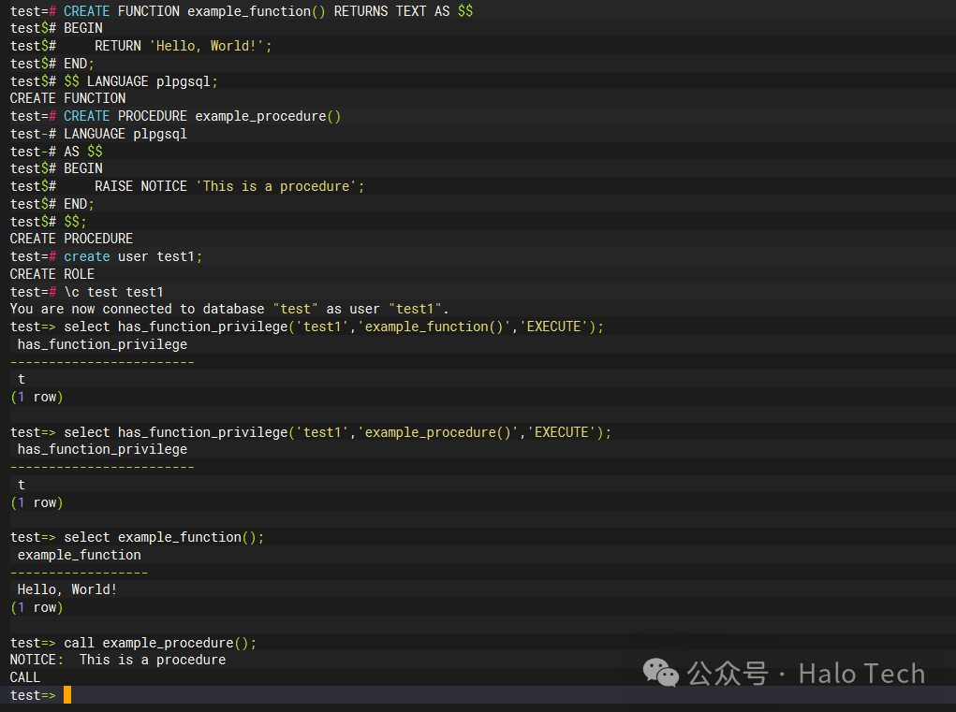Viewport: 956px width, 712px height.
Task: Click the orange terminal cursor block
Action: pos(67,695)
